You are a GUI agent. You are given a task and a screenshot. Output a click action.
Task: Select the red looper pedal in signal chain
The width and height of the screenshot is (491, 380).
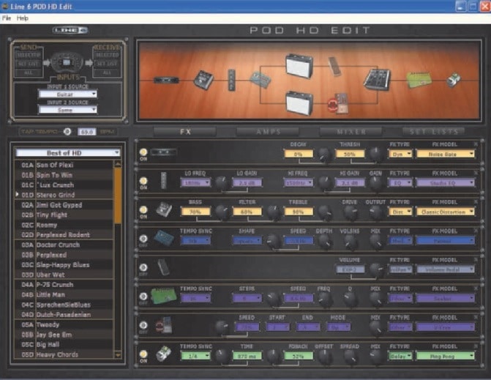[338, 103]
